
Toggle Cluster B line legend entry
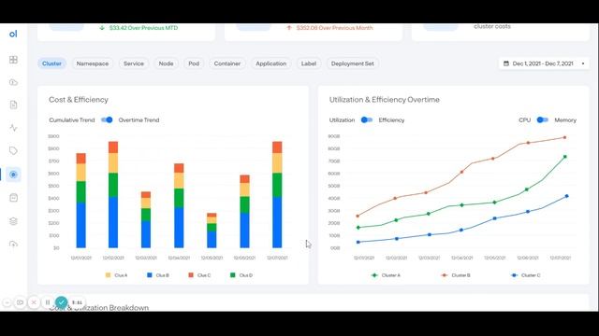(x=456, y=275)
